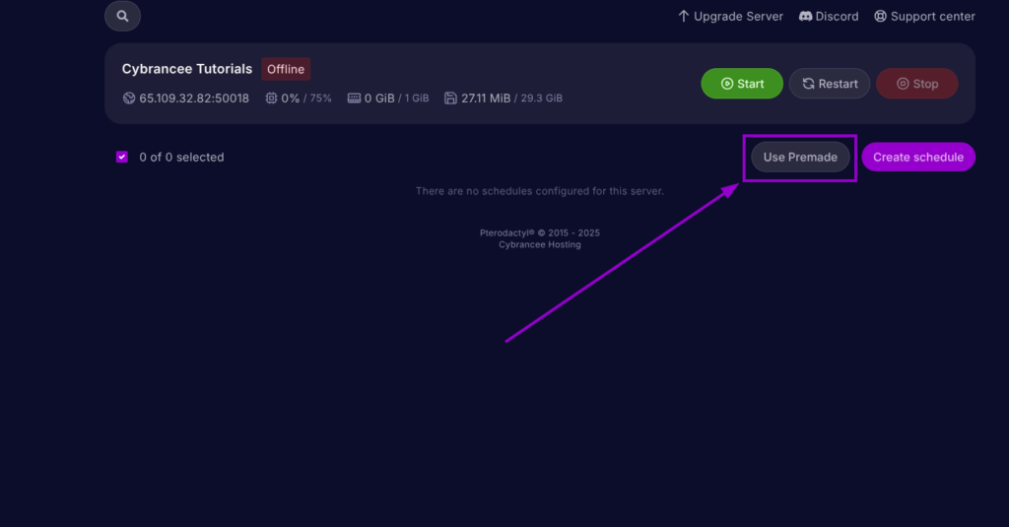
Task: Restart the server
Action: pyautogui.click(x=830, y=84)
